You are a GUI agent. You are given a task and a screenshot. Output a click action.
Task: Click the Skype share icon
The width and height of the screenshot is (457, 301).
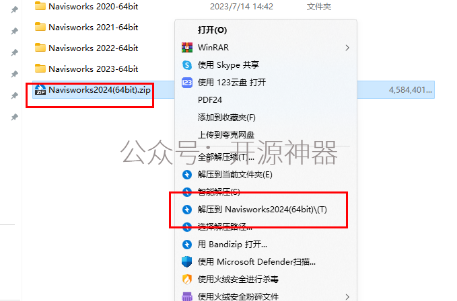pyautogui.click(x=187, y=65)
